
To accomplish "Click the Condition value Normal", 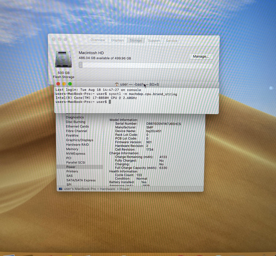I will coord(142,178).
